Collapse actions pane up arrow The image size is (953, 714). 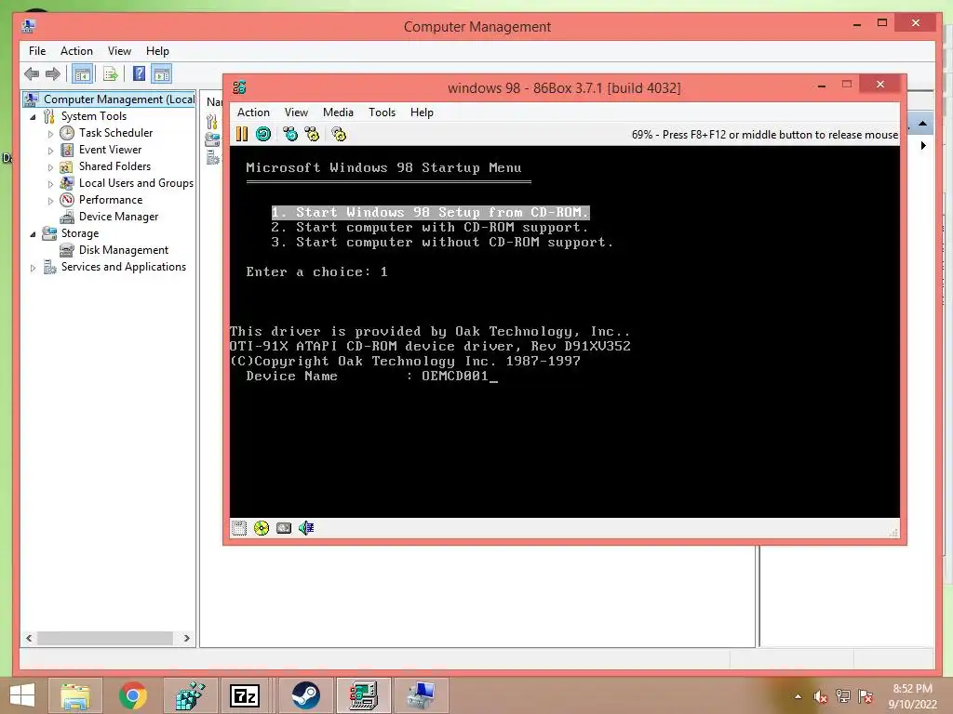[922, 124]
